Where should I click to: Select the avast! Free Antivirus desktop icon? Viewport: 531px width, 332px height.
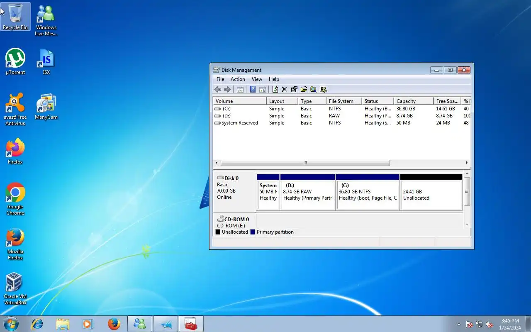tap(15, 109)
